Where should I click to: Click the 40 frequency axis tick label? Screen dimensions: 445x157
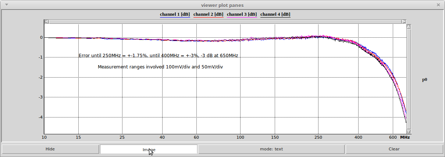(x=162, y=137)
